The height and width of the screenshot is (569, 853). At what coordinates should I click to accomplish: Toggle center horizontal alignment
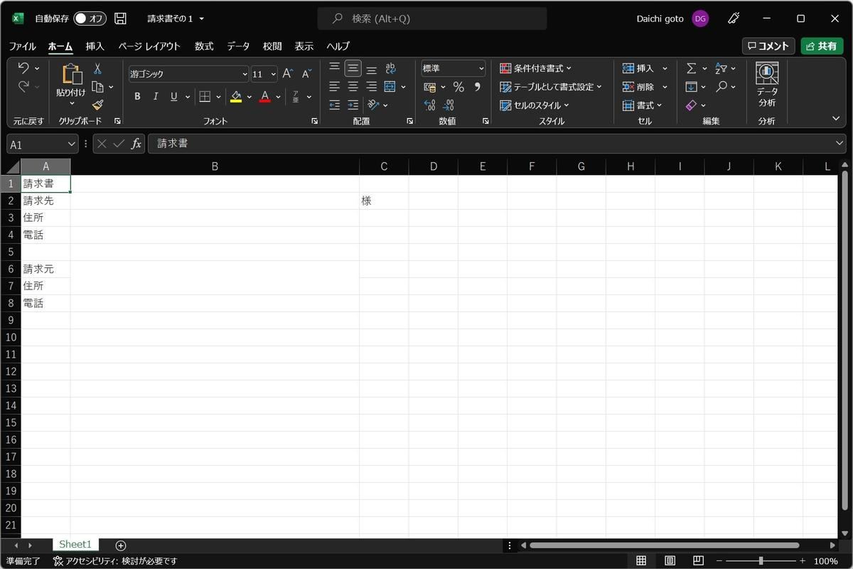[353, 87]
